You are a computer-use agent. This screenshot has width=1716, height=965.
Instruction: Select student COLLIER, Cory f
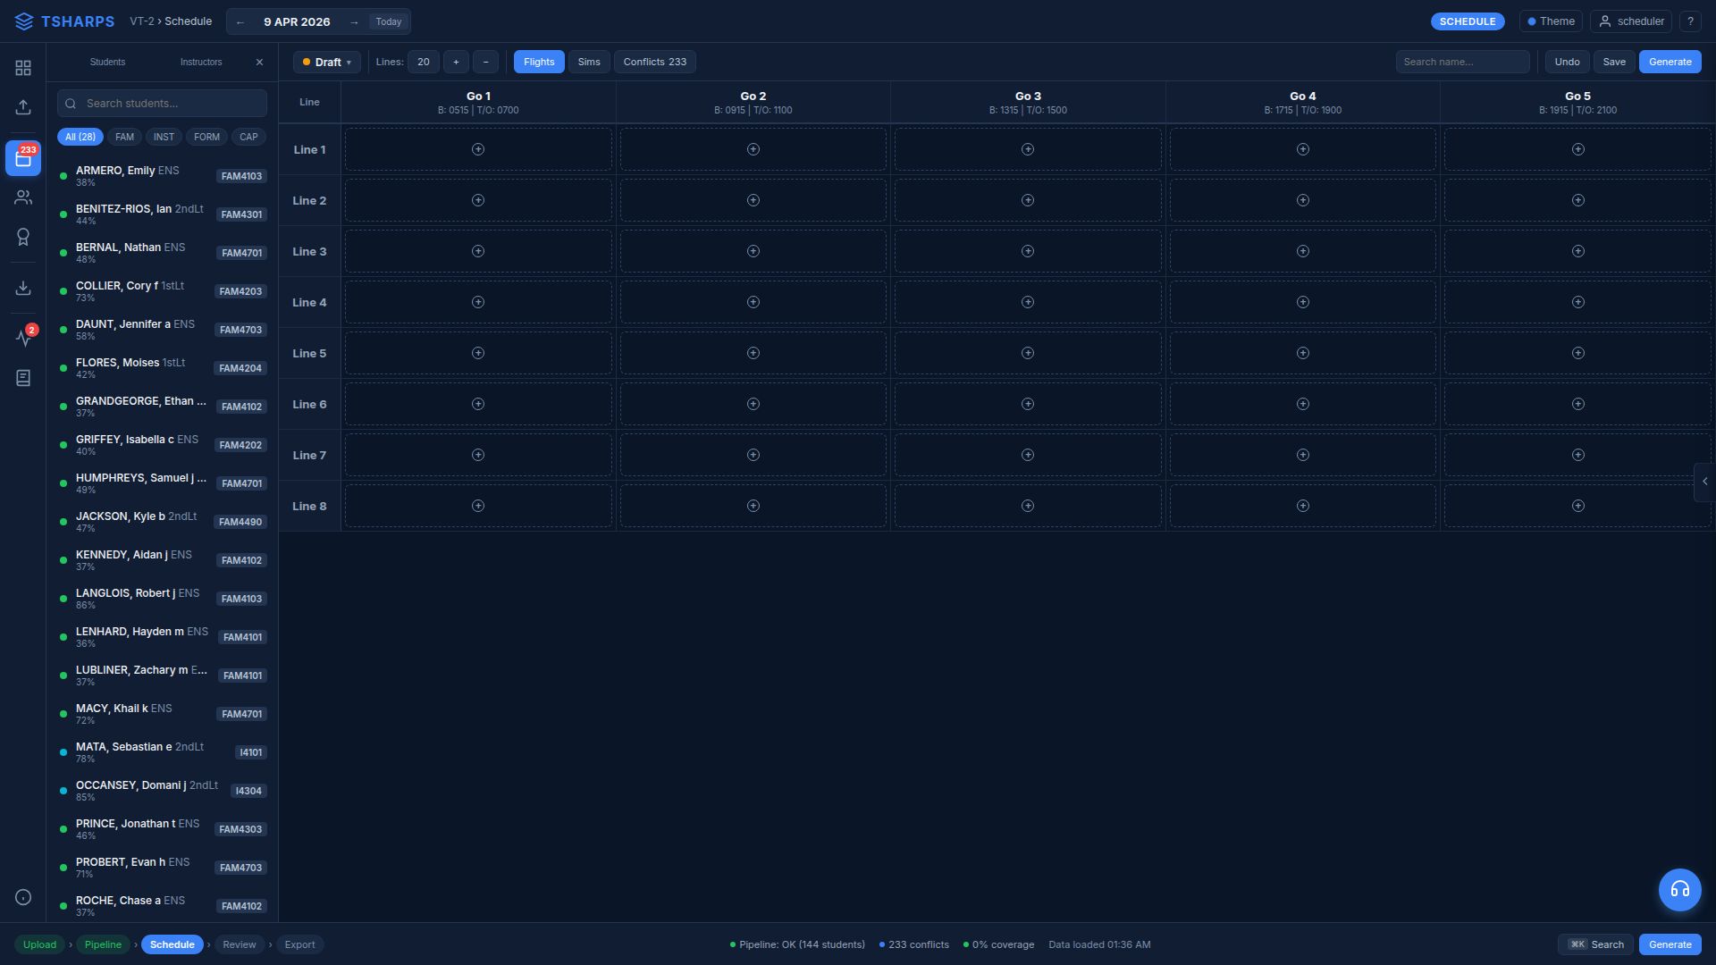click(162, 291)
